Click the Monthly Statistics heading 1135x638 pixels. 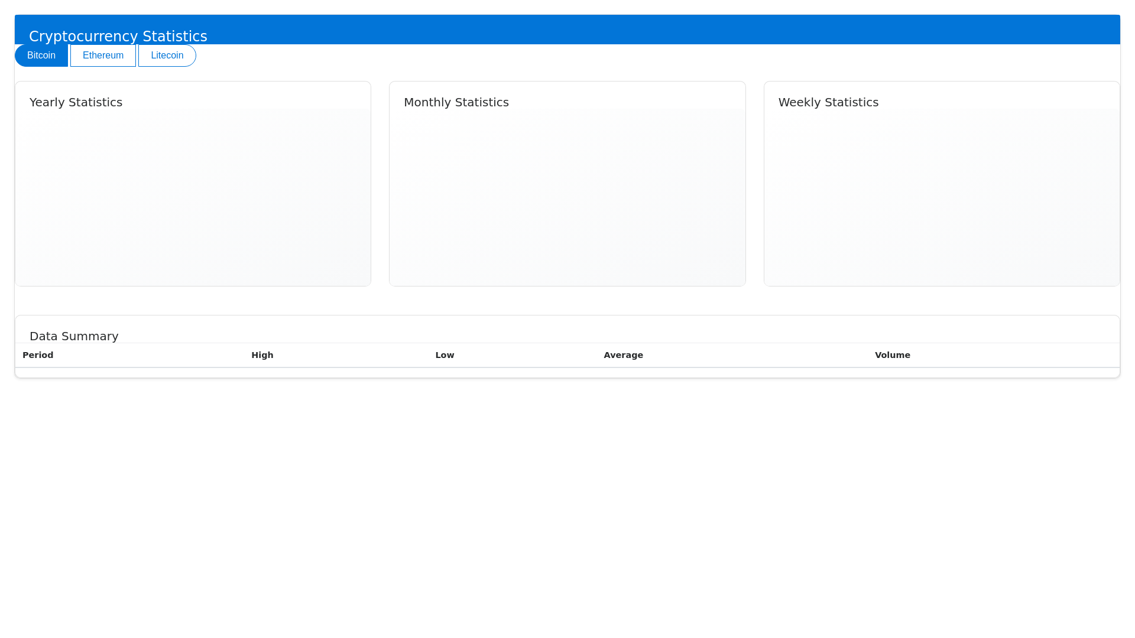[456, 102]
